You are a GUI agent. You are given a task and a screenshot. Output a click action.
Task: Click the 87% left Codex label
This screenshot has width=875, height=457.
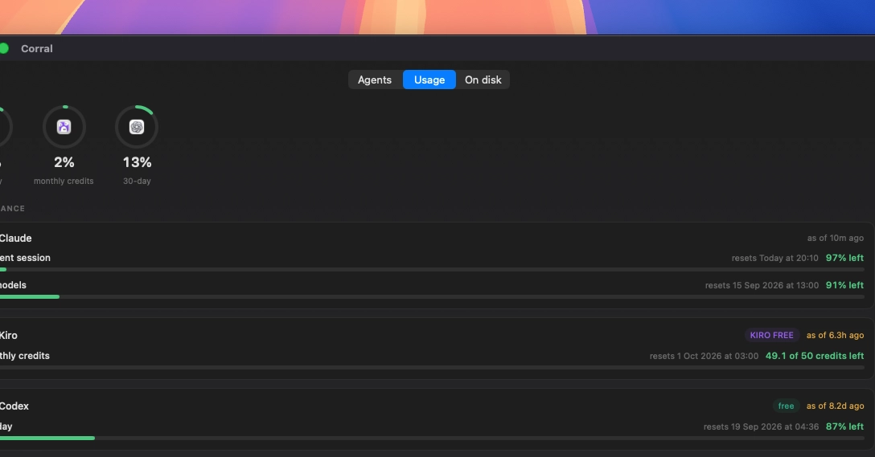point(844,426)
